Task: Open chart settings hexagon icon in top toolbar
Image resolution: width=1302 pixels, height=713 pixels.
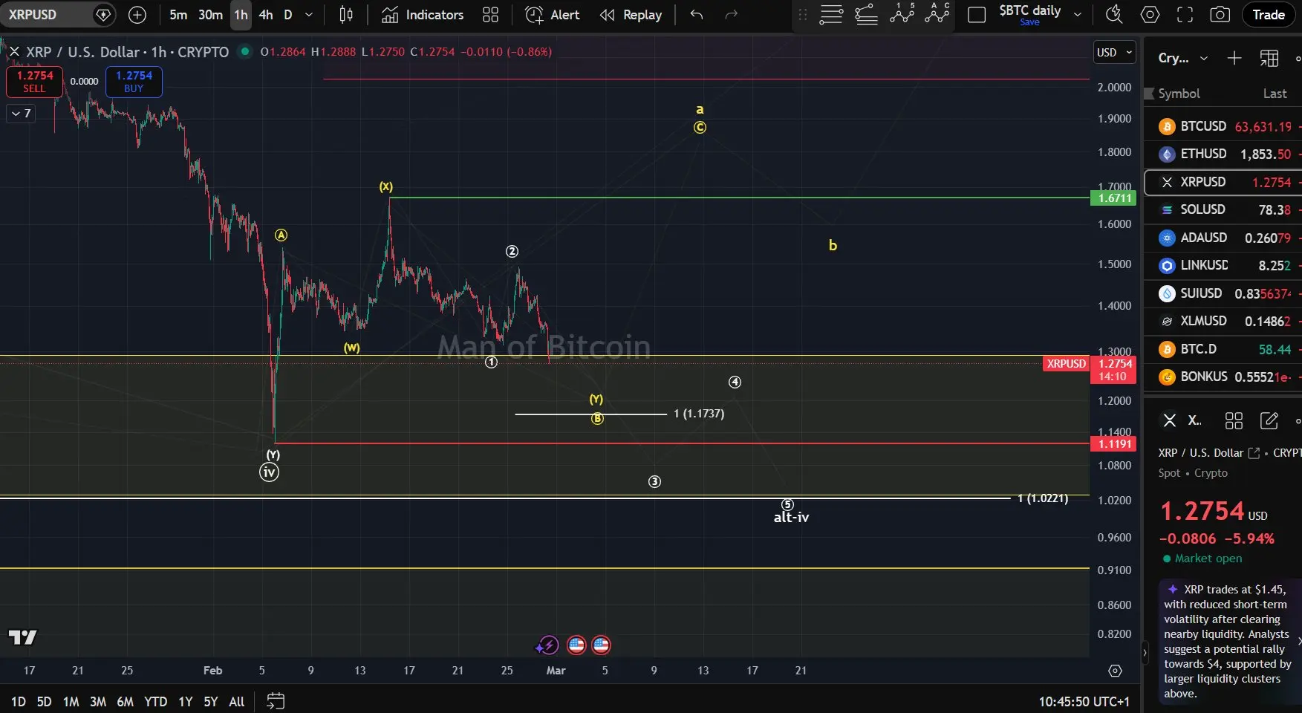Action: [x=1150, y=14]
